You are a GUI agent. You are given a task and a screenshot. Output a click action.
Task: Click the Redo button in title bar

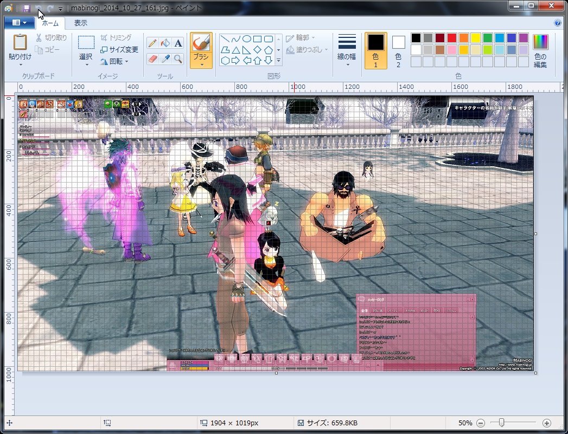(x=50, y=8)
